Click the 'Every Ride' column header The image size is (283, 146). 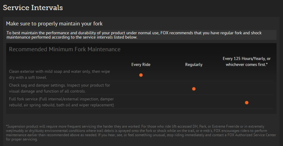pos(141,65)
